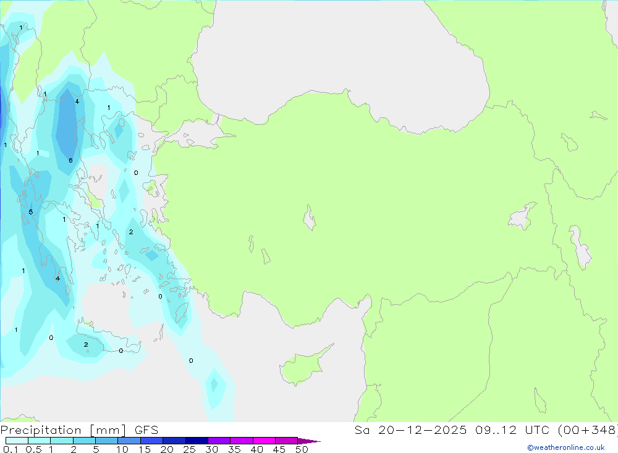618x453 pixels.
Task: Click the legend label "35"
Action: pyautogui.click(x=234, y=449)
